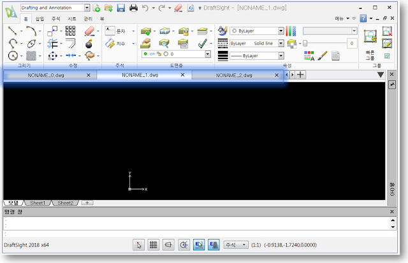Click the Dimension (치수) tool
Image resolution: width=408 pixels, height=263 pixels.
tap(115, 43)
